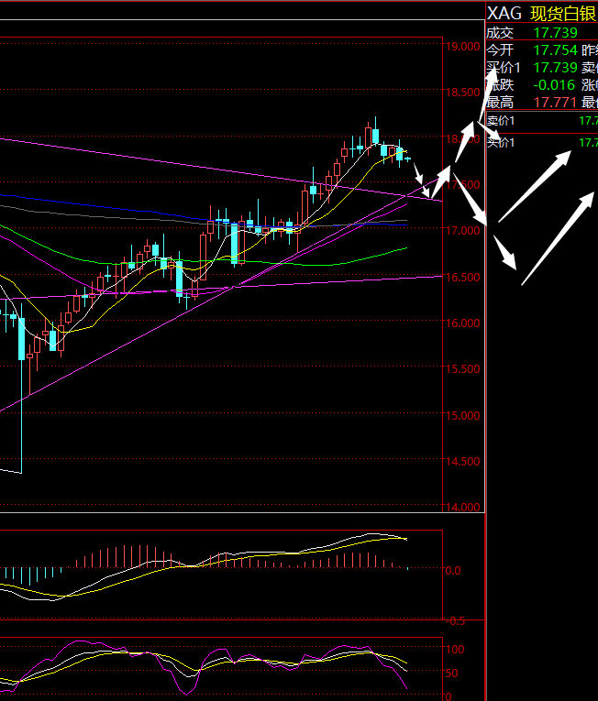Click the 19.000 price axis label
Viewport: 598px width, 701px height.
point(462,47)
